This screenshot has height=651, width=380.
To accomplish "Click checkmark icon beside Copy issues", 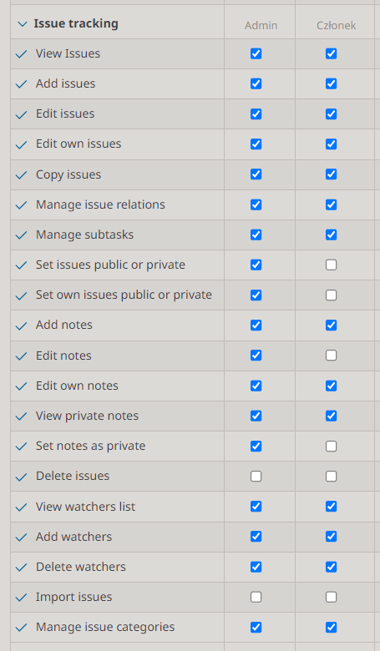I will [x=21, y=175].
